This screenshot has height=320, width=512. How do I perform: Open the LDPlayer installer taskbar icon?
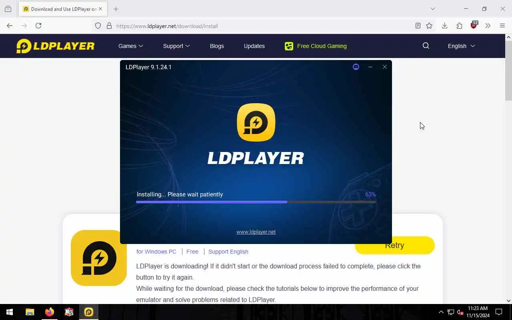[89, 312]
